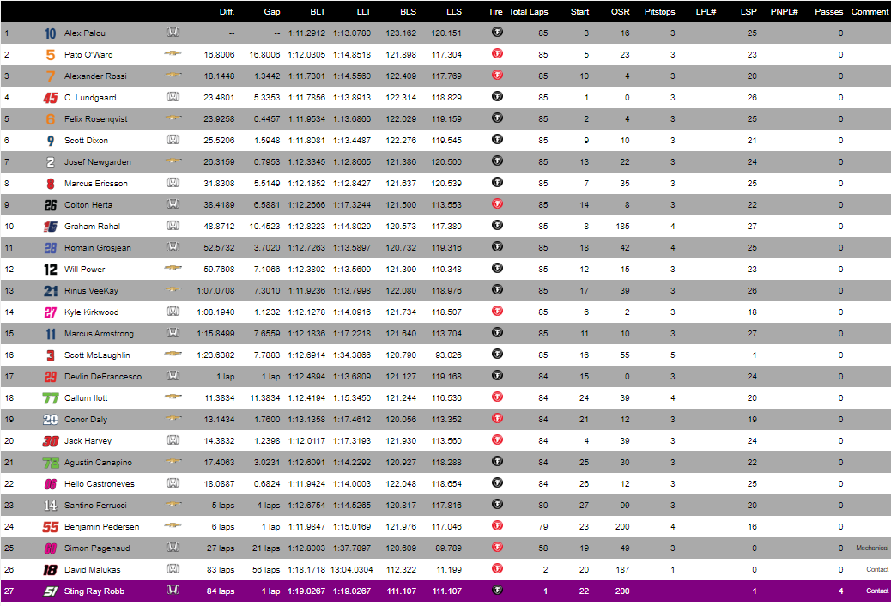Screen dimensions: 891x606
Task: Open the Contact link for David Malukas
Action: (x=877, y=569)
